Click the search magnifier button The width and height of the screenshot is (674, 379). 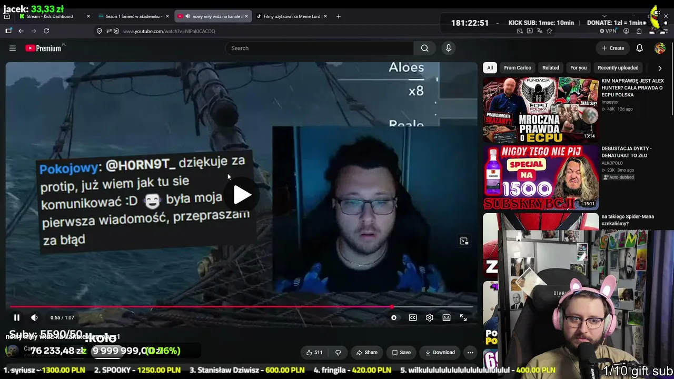click(424, 48)
